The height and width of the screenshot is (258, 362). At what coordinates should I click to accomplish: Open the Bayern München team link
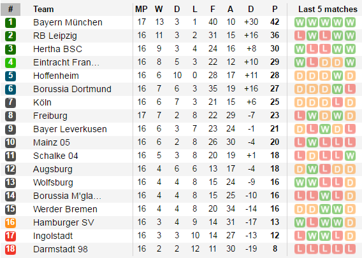pyautogui.click(x=68, y=22)
